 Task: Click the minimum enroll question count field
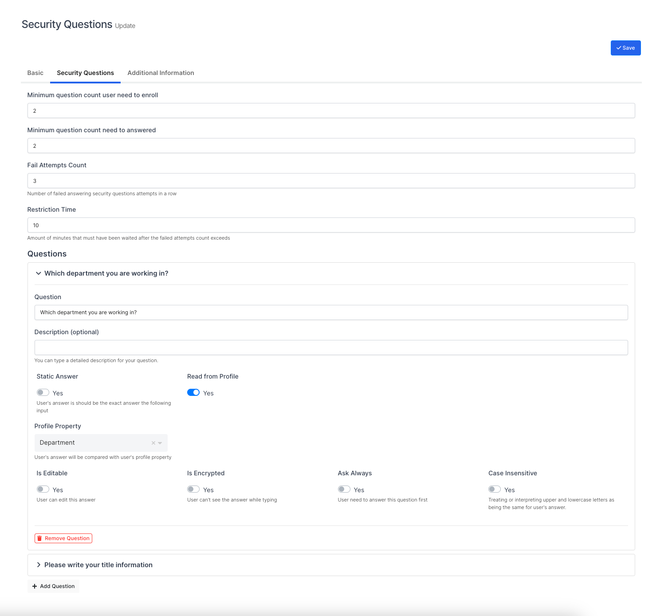pos(331,111)
